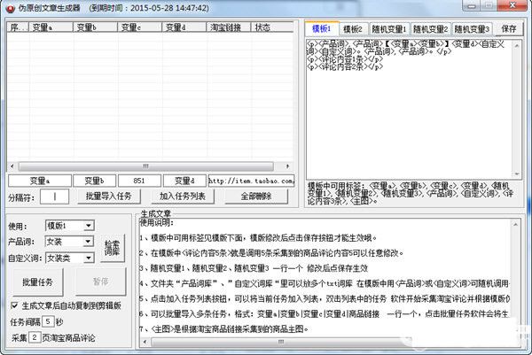
Task: Click 生成文章 panel scroll up arrow
Action: pyautogui.click(x=516, y=225)
